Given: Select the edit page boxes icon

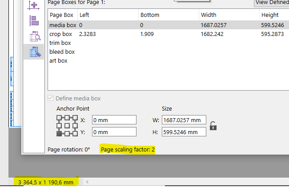Looking at the screenshot, I should click(x=35, y=52).
